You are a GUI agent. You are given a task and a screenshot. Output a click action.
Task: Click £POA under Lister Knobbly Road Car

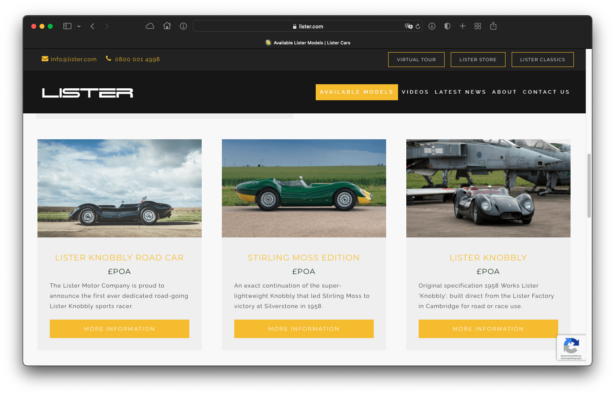(119, 272)
